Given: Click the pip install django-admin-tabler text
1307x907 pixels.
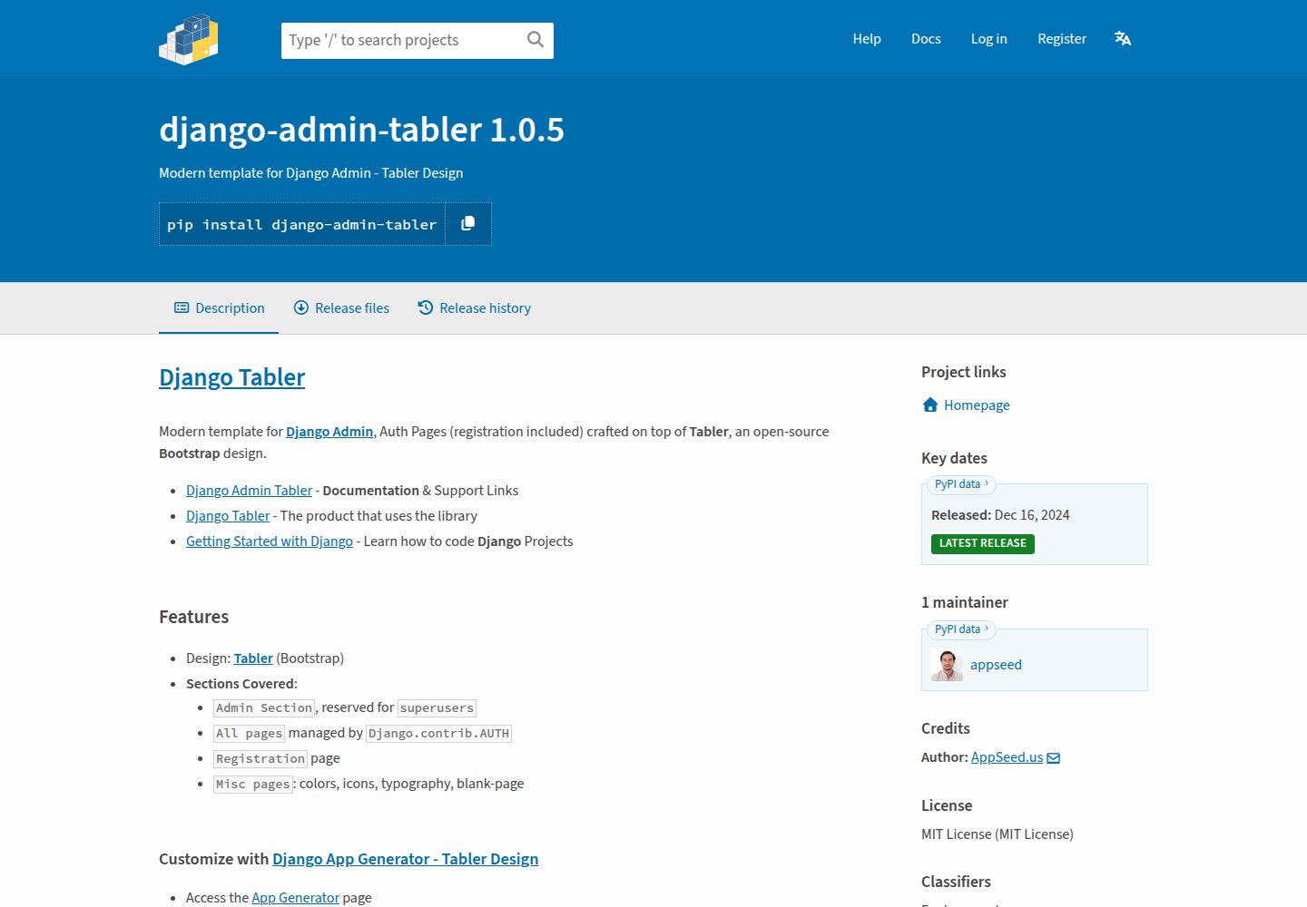Looking at the screenshot, I should tap(302, 225).
